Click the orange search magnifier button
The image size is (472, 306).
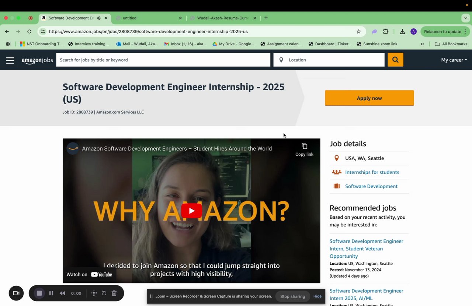(x=395, y=60)
